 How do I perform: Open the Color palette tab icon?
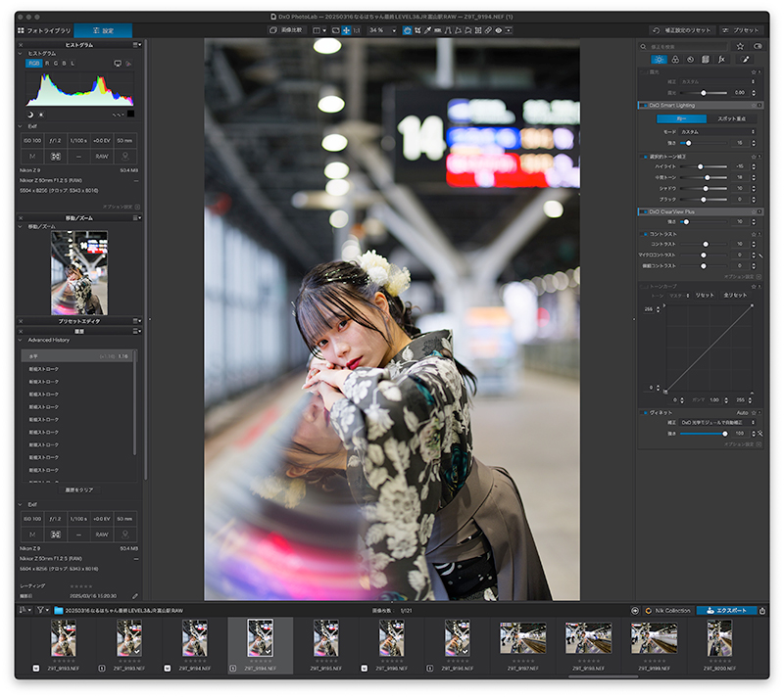pos(675,60)
